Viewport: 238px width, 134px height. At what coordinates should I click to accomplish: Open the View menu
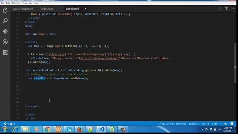pyautogui.click(x=25, y=3)
